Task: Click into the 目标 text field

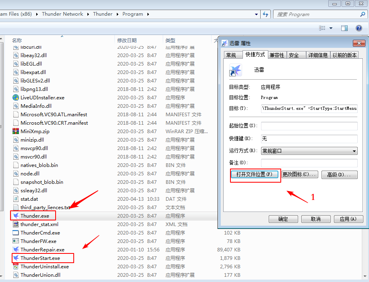Action: [309, 108]
